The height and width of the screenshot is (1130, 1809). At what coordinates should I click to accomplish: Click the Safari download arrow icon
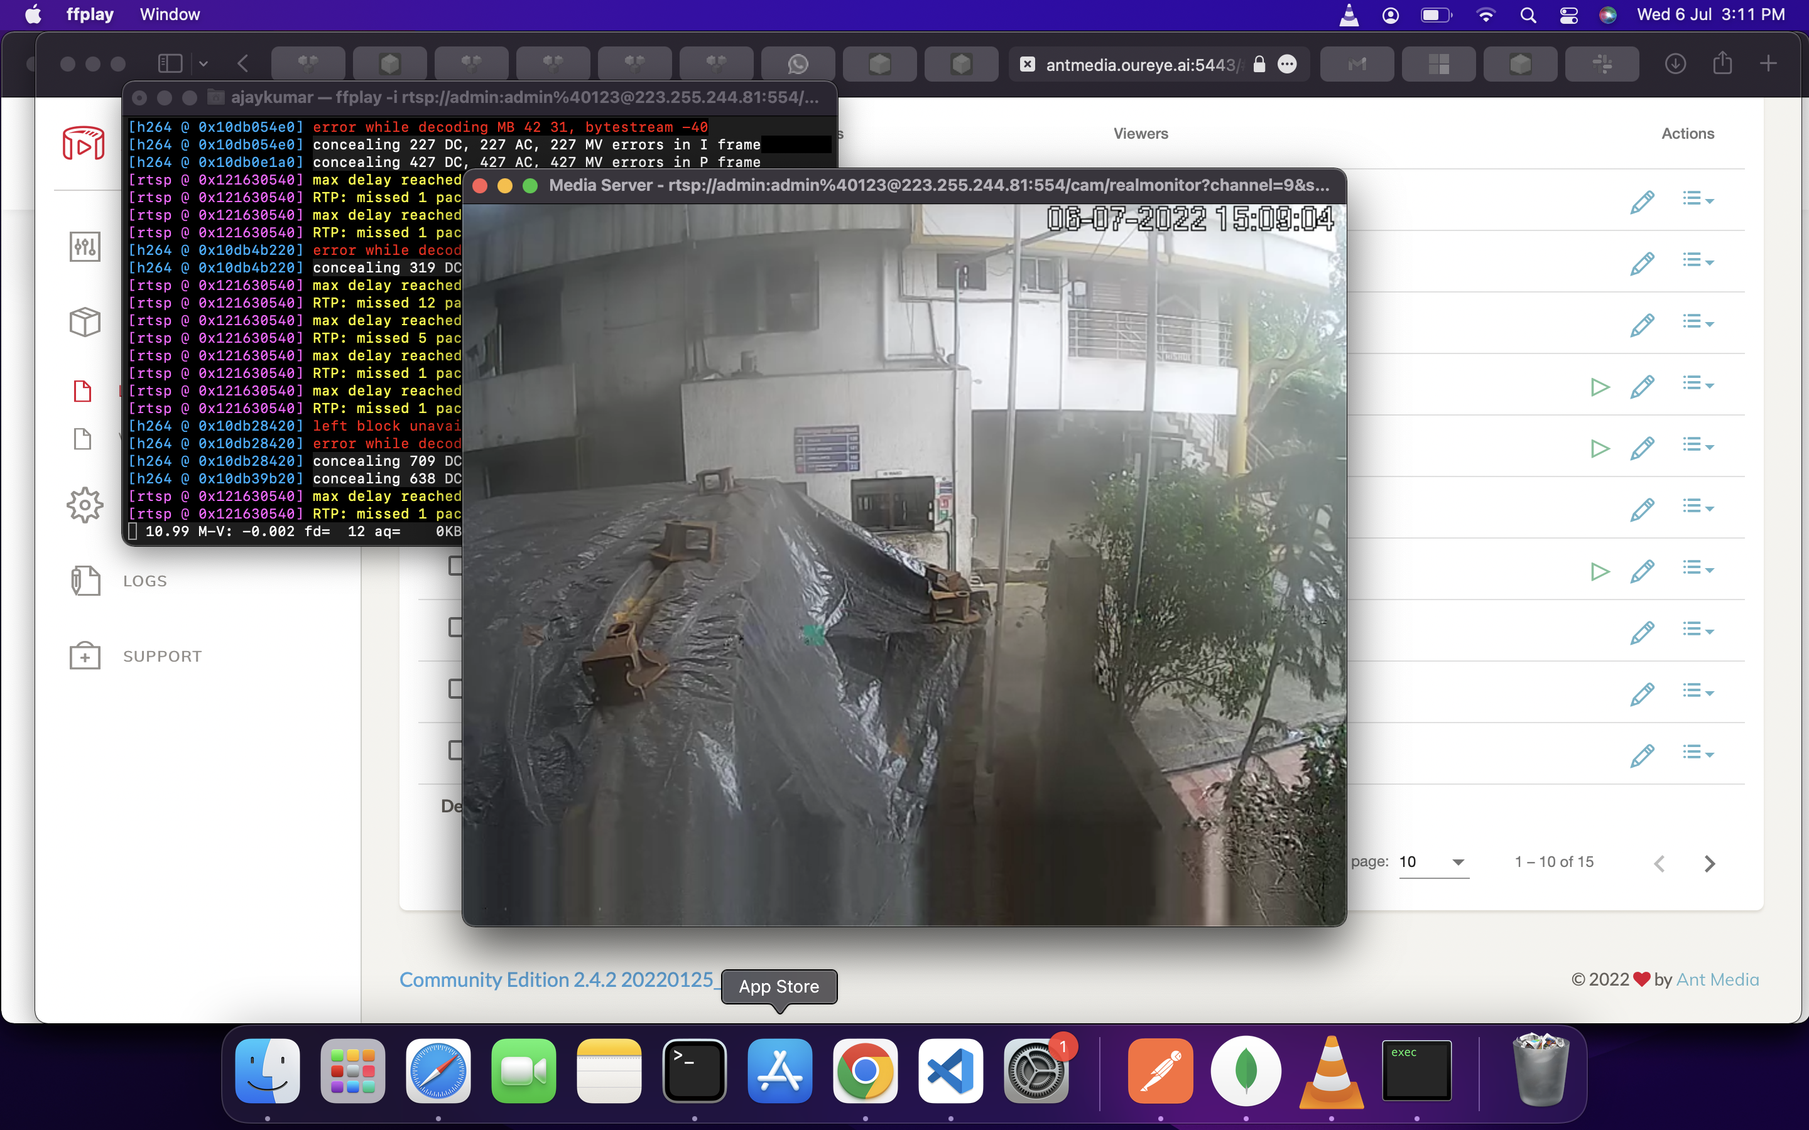1675,64
